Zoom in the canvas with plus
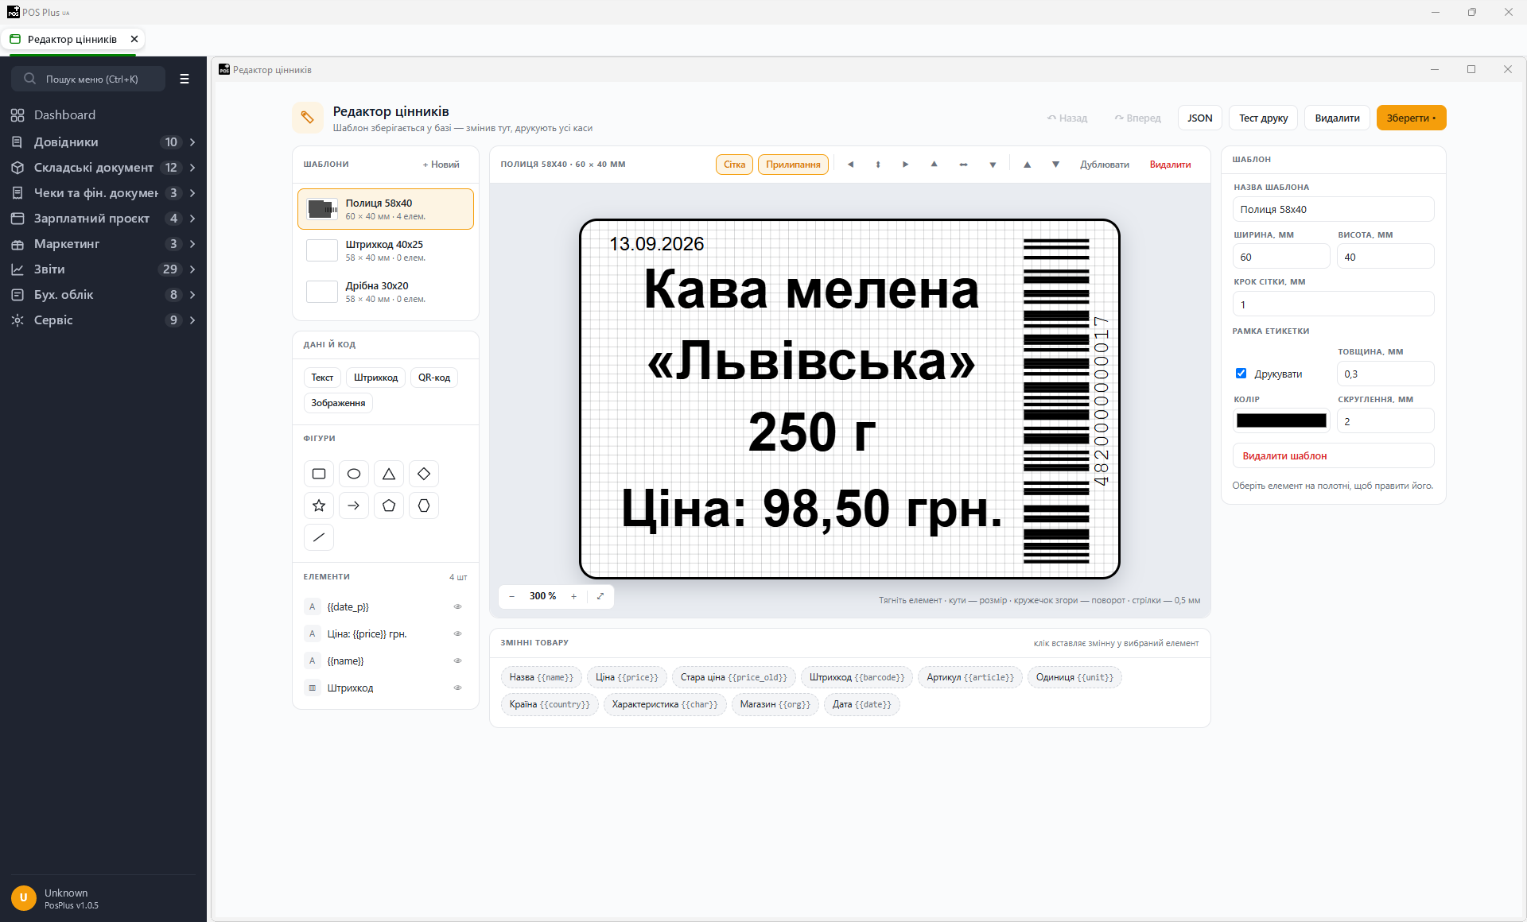 573,596
